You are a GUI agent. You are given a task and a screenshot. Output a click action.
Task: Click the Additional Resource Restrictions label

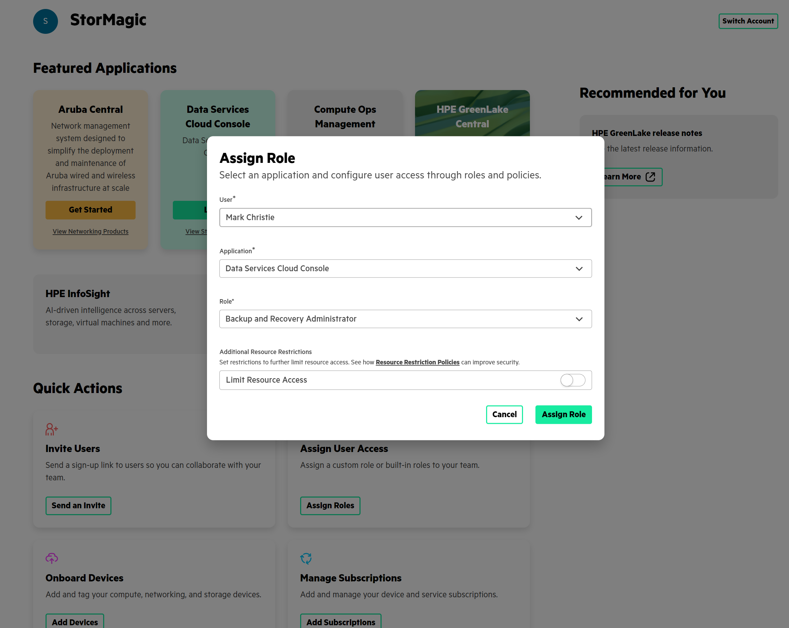click(x=265, y=352)
